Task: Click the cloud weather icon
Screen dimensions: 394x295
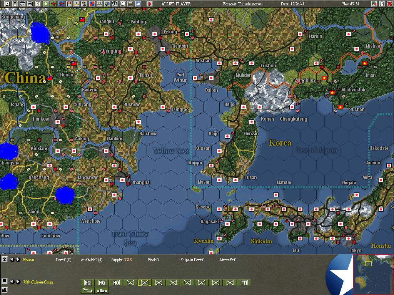Action: click(x=138, y=3)
